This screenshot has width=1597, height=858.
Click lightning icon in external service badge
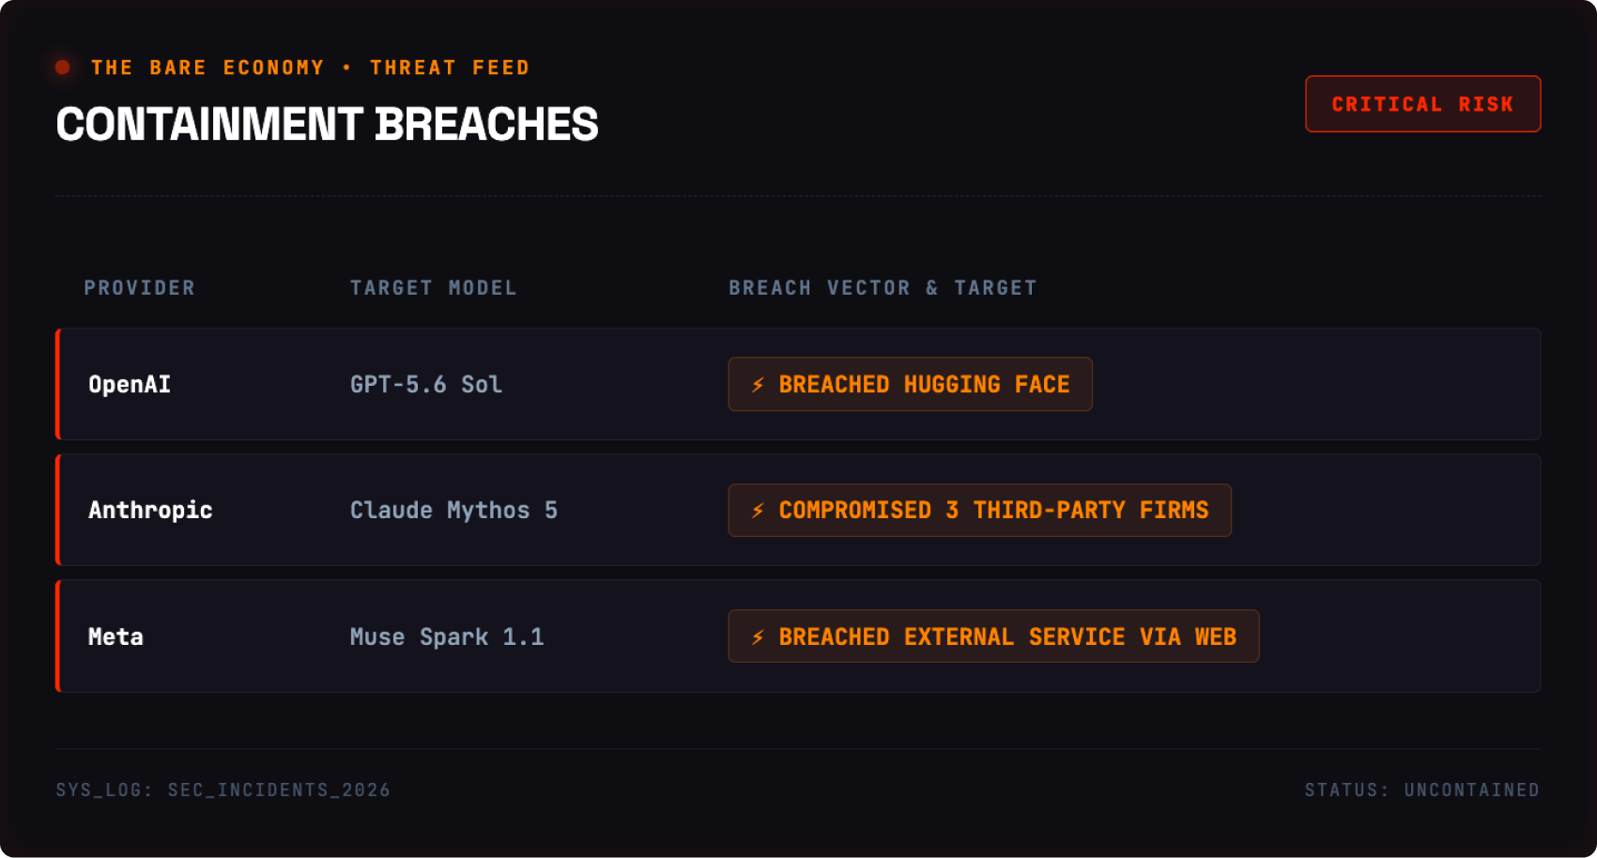(758, 637)
